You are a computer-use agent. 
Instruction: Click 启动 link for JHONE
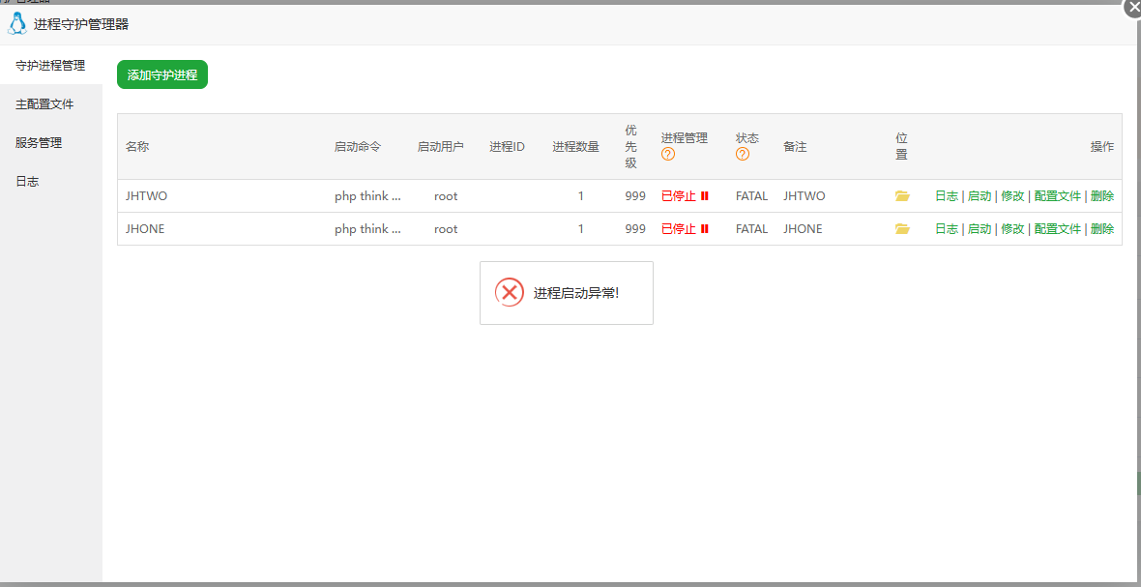[x=979, y=229]
